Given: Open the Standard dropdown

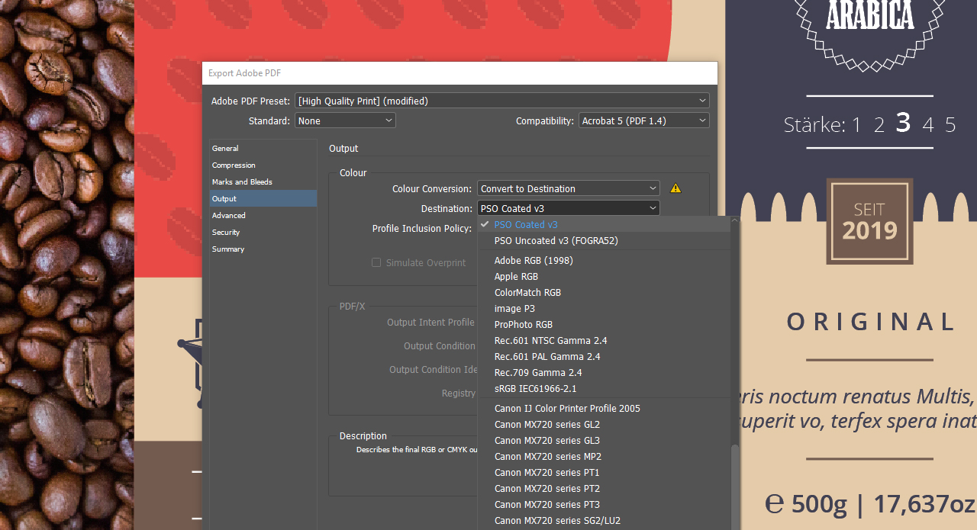Looking at the screenshot, I should pyautogui.click(x=345, y=120).
